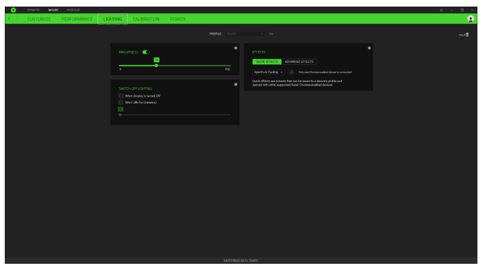Switch to the Calibration tab
Screen dimensions: 484x268
coord(146,19)
